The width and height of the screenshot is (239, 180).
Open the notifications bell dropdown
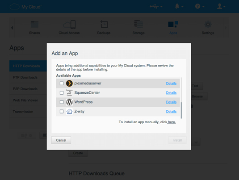tap(179, 6)
